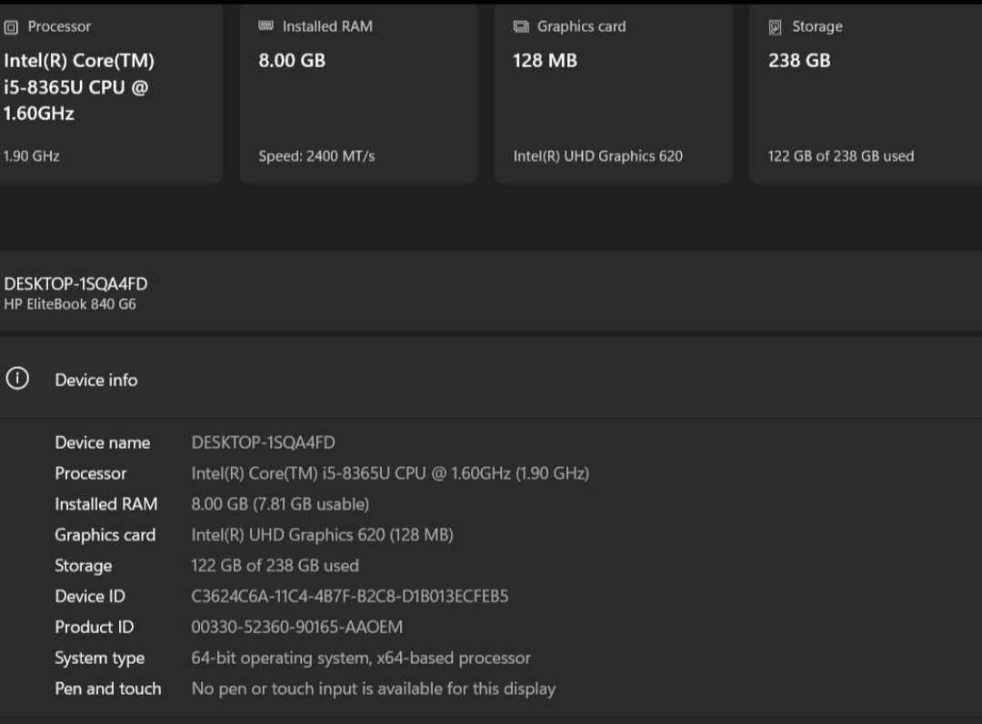Select the 64-bit operating system value

pyautogui.click(x=361, y=658)
